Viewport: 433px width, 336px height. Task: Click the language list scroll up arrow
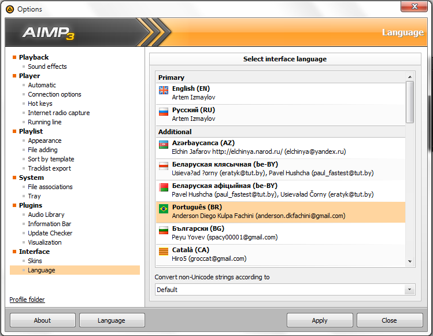[410, 77]
